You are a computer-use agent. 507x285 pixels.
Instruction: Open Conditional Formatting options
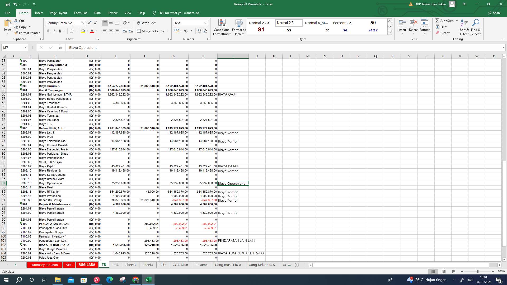(222, 27)
